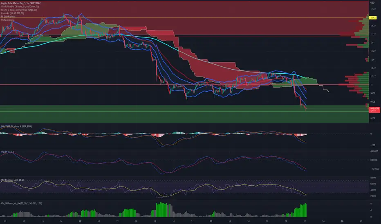Screen dimensions: 381x224
Task: Click bold date 22 on the time axis
Action: click(211, 221)
